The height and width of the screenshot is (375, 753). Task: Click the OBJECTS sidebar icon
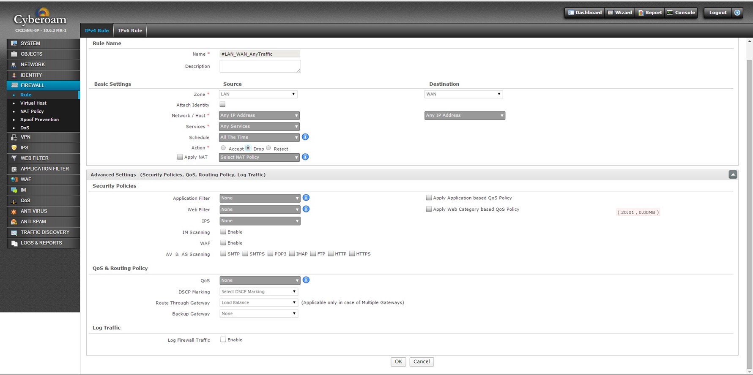tap(14, 54)
